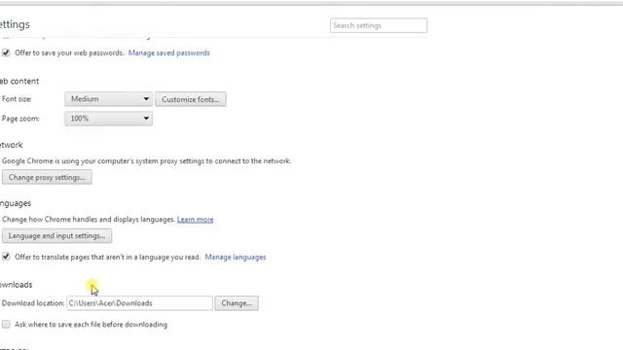Click the 'Change how Chrome handles and displays languages' text
Viewport: 623px width, 350px height.
(89, 220)
